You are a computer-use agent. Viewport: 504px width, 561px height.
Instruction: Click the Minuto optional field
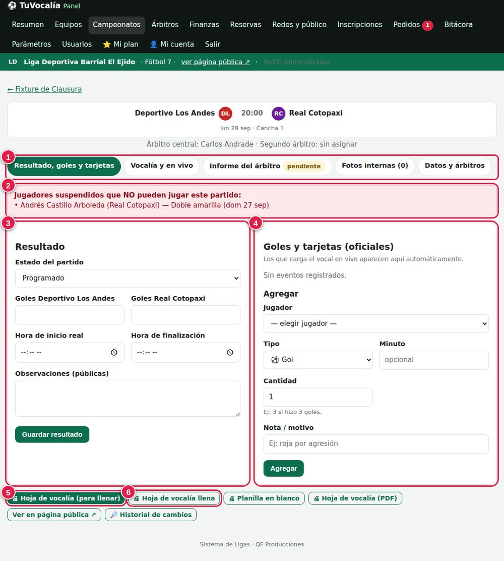pyautogui.click(x=434, y=360)
